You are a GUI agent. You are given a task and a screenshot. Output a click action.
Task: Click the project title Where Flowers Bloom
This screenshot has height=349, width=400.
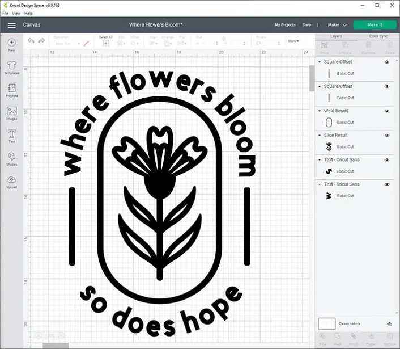coord(156,25)
